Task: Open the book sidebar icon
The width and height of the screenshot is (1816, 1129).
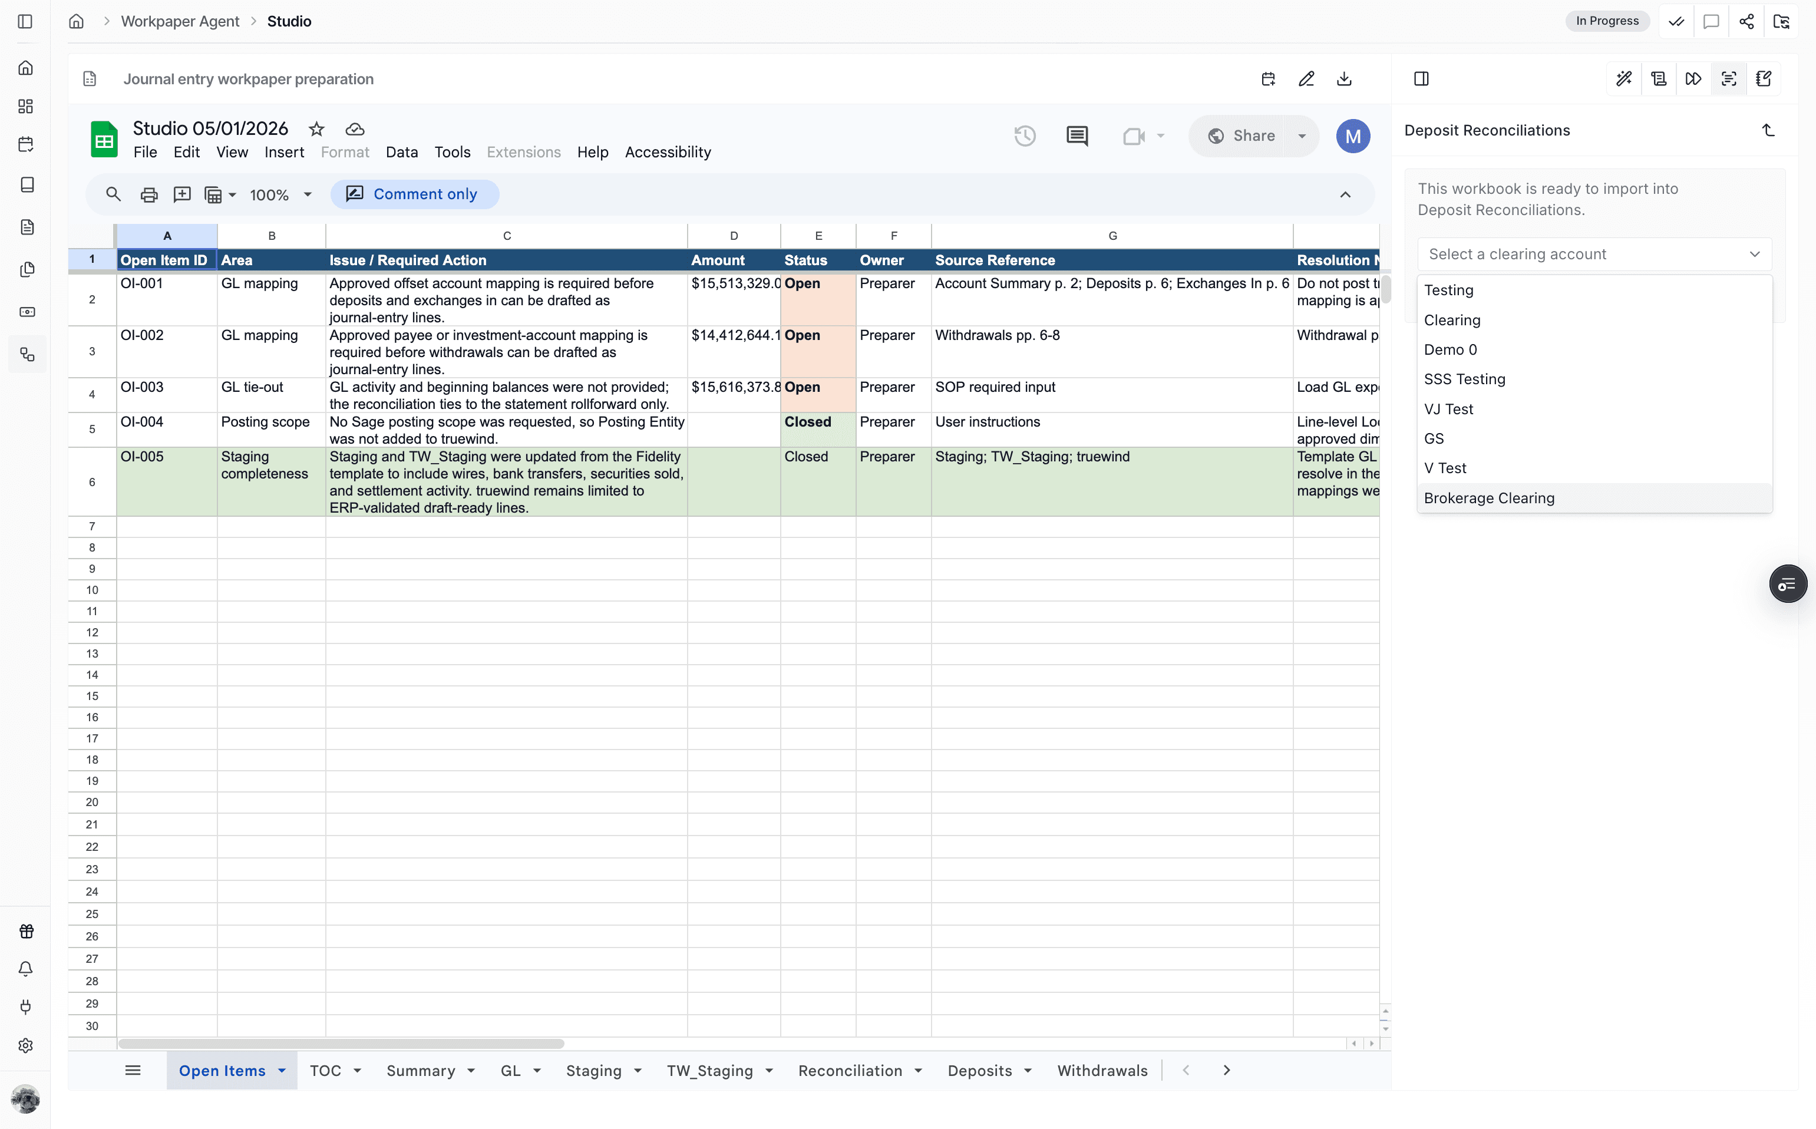Action: coord(27,184)
